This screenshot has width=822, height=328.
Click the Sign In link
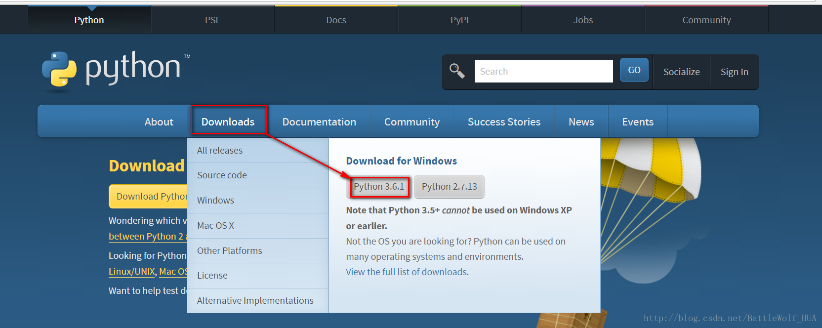pyautogui.click(x=735, y=72)
